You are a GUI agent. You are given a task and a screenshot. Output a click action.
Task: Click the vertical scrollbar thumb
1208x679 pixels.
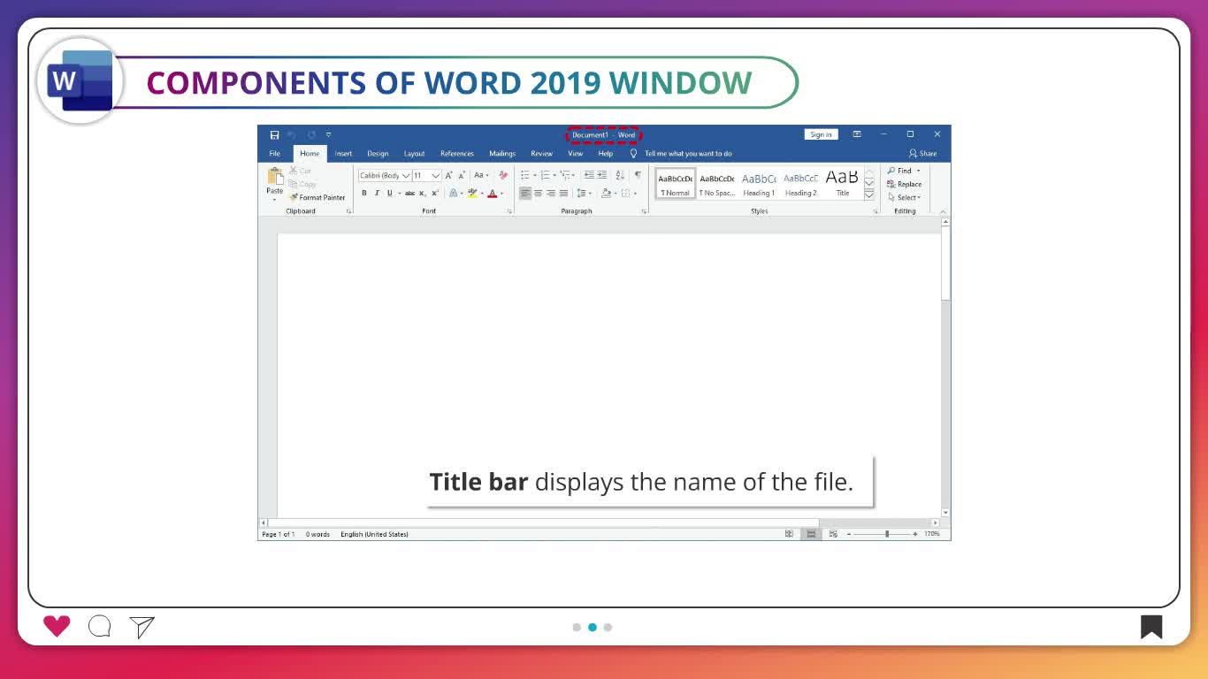[x=945, y=264]
